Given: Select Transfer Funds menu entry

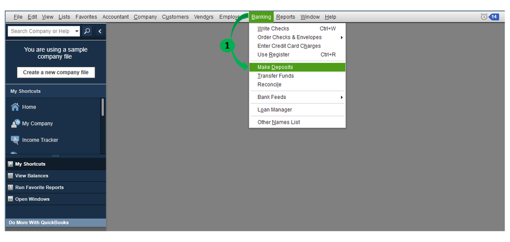Looking at the screenshot, I should (x=297, y=76).
